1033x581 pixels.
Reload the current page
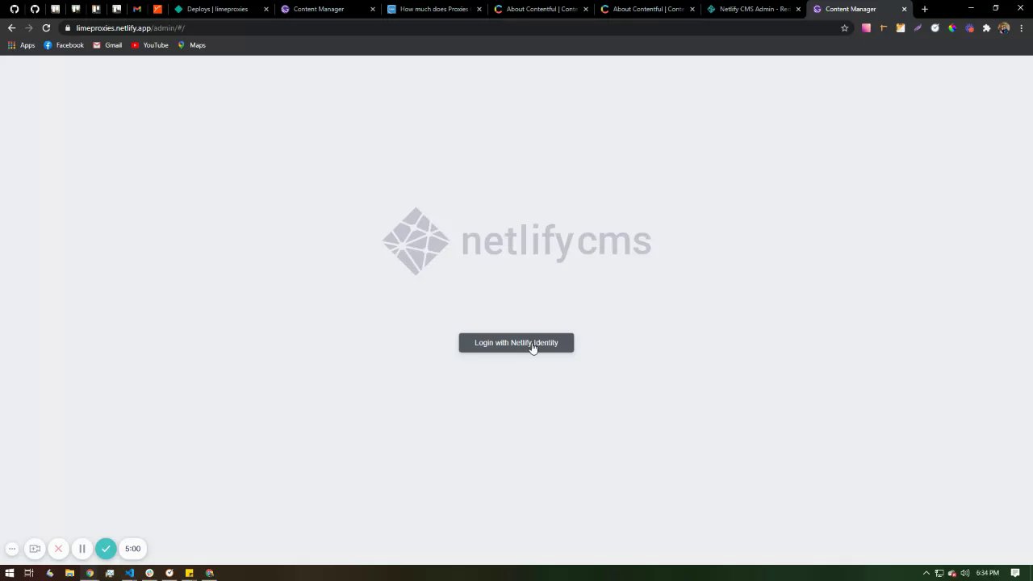tap(46, 28)
